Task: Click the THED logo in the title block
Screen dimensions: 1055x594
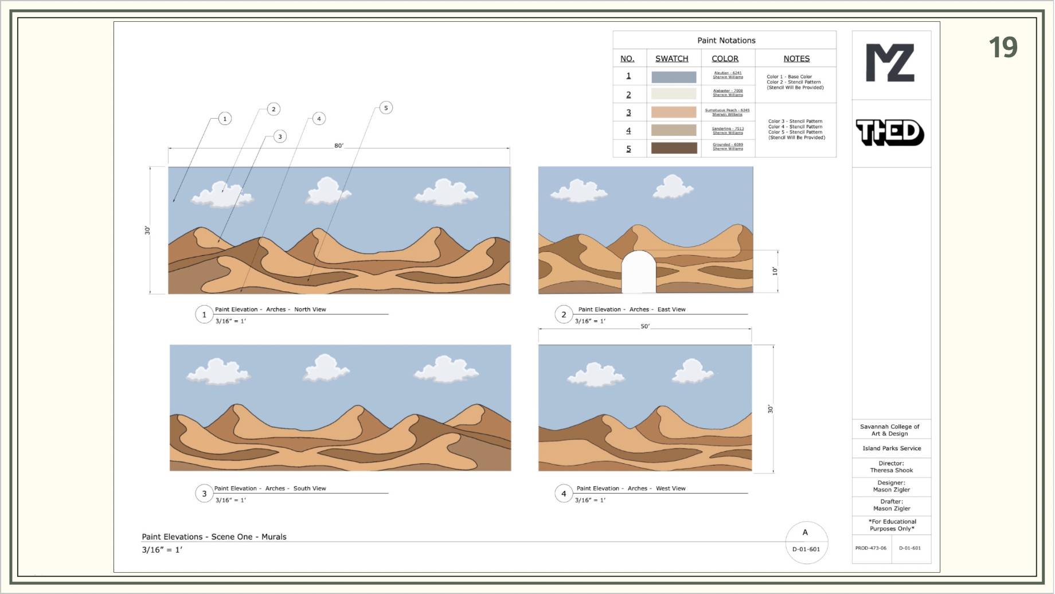Action: pyautogui.click(x=890, y=132)
